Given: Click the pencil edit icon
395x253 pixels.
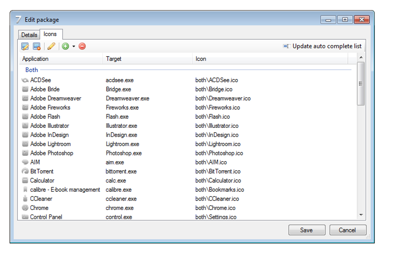Looking at the screenshot, I should tap(51, 46).
